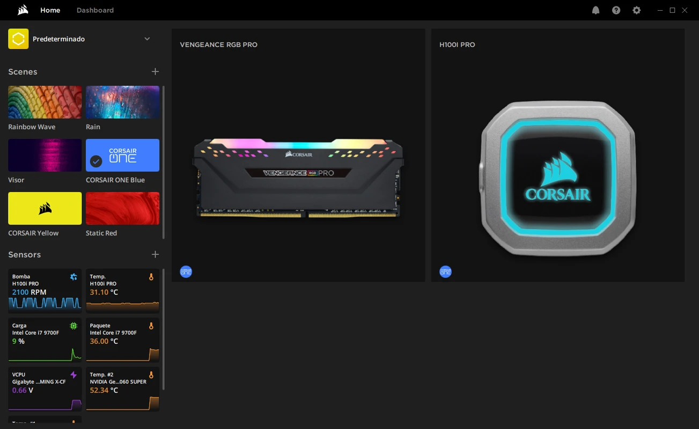Image resolution: width=699 pixels, height=429 pixels.
Task: Click the lightning icon on the VCPU sensor
Action: (73, 374)
